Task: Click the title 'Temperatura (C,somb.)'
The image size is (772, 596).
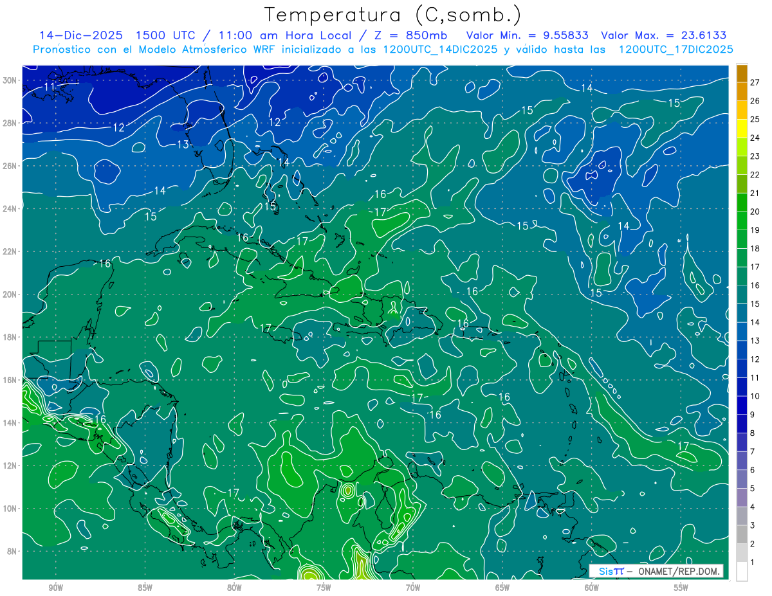Action: (x=393, y=15)
